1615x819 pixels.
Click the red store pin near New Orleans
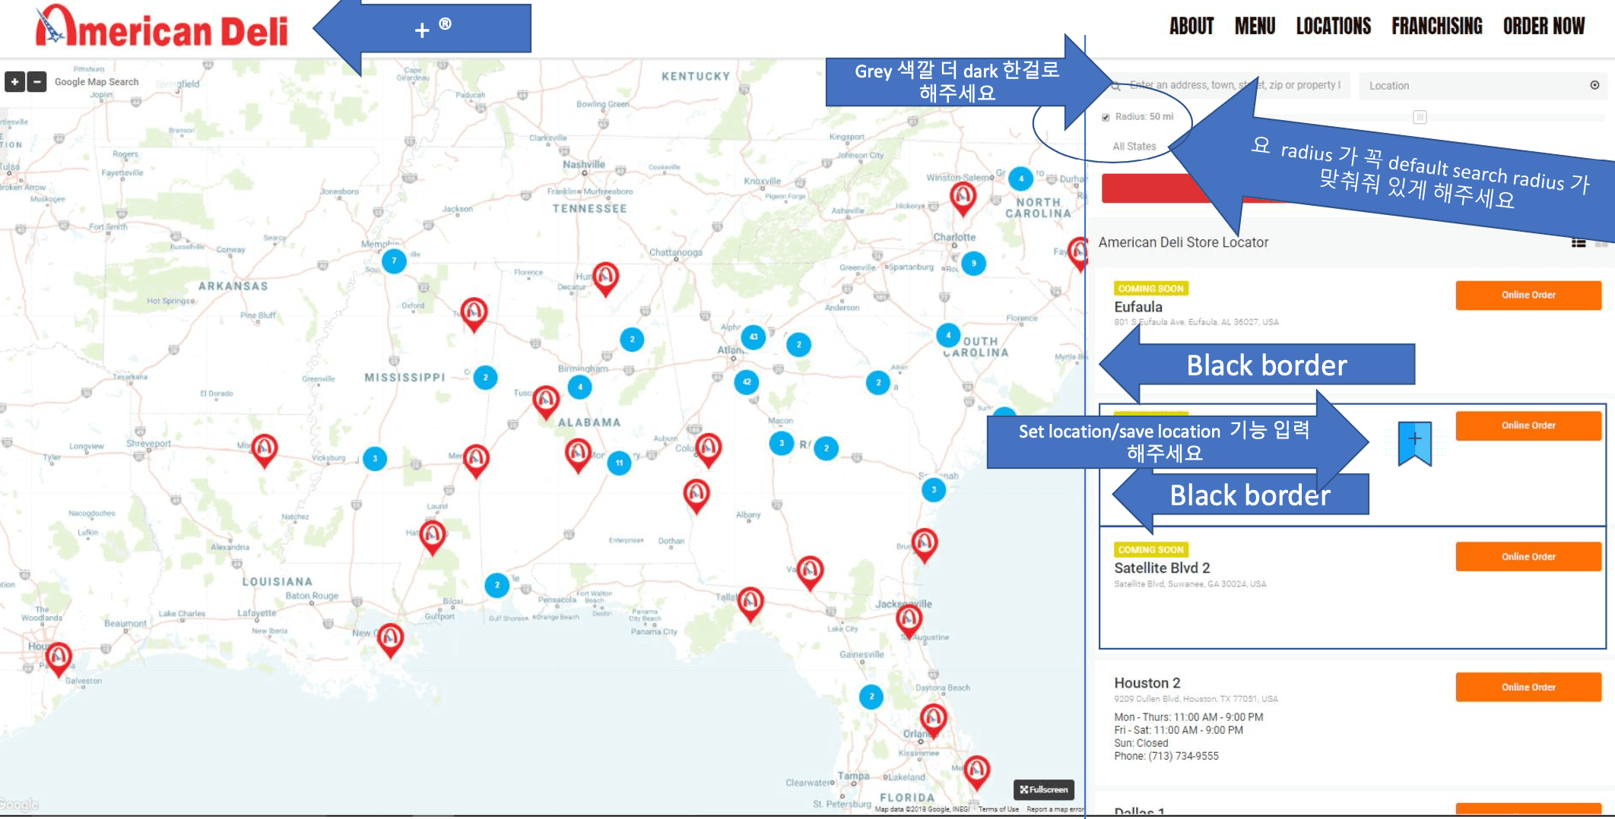tap(390, 640)
